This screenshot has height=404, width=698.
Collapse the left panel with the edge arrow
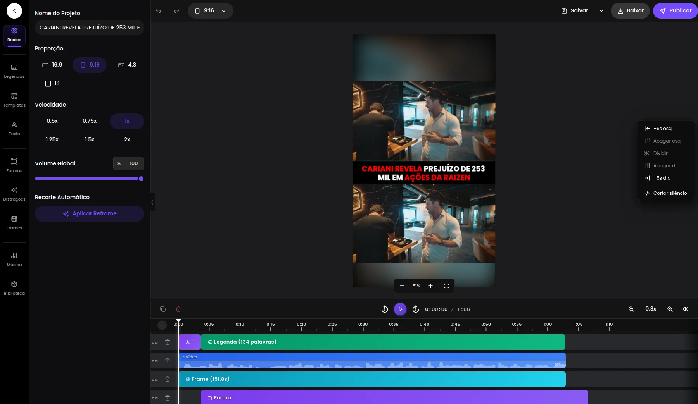152,202
